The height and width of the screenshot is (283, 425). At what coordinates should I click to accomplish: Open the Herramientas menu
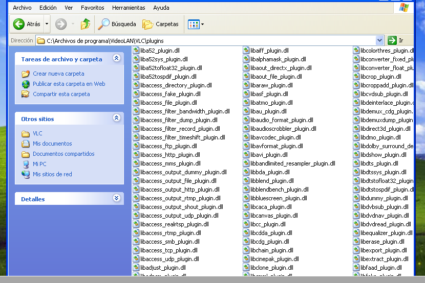point(129,8)
